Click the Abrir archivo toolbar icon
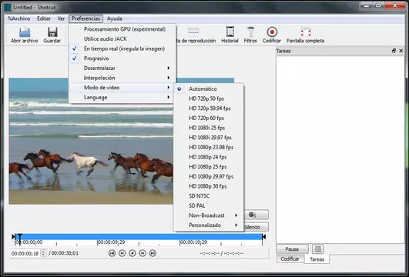 pyautogui.click(x=24, y=32)
